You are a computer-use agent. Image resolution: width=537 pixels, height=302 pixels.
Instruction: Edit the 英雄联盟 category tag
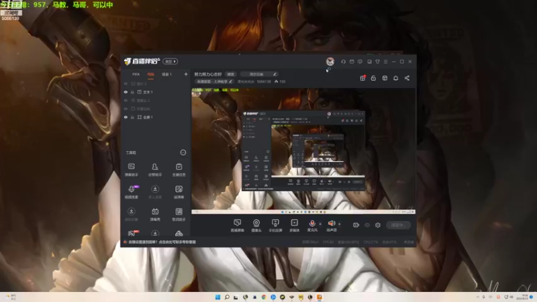(x=214, y=81)
